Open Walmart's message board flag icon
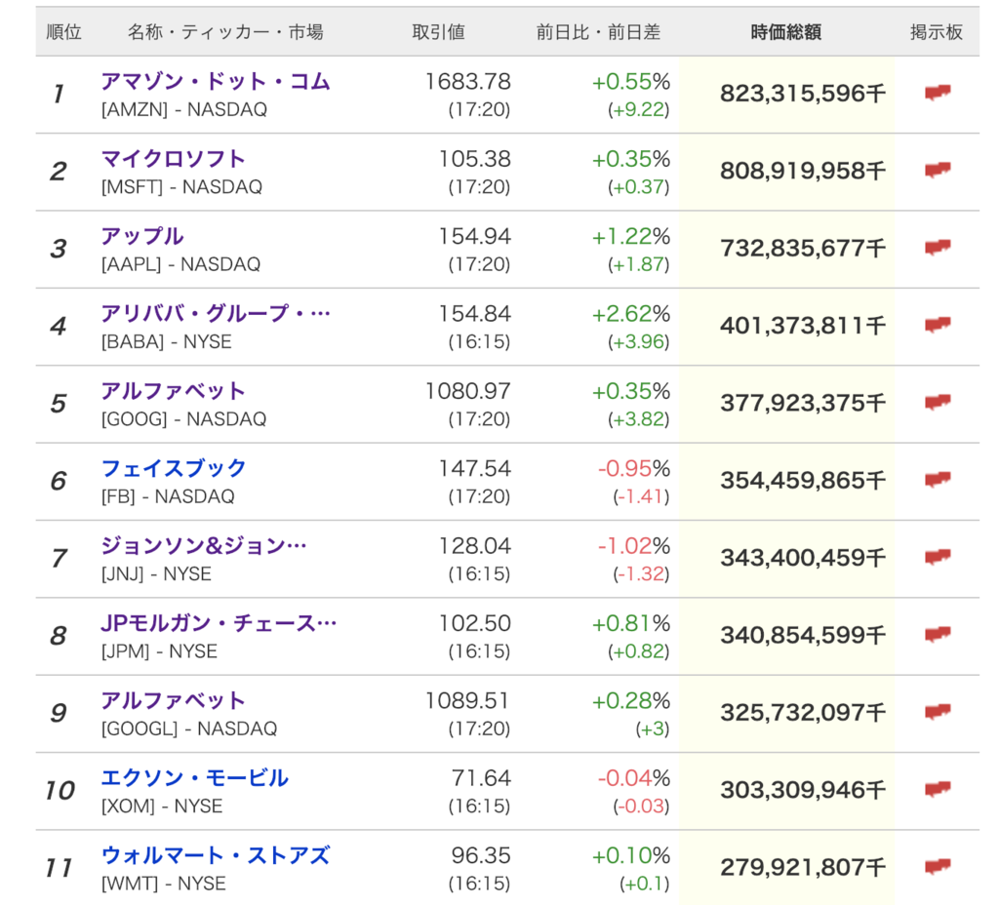The width and height of the screenshot is (999, 905). coord(938,867)
